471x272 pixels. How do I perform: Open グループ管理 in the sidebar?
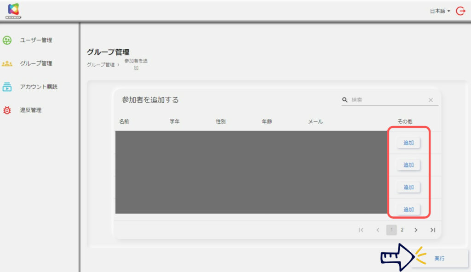[x=36, y=64]
